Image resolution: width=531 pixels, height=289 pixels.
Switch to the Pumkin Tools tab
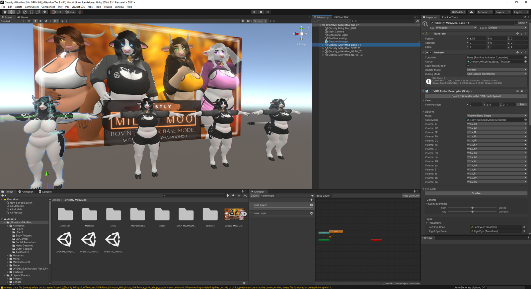(450, 17)
